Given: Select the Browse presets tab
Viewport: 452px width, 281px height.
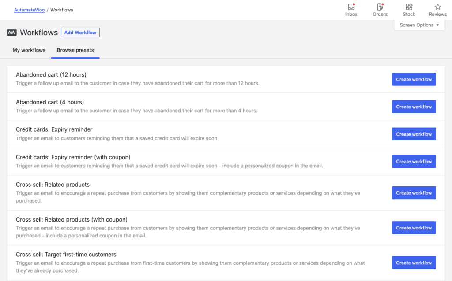Looking at the screenshot, I should click(75, 50).
